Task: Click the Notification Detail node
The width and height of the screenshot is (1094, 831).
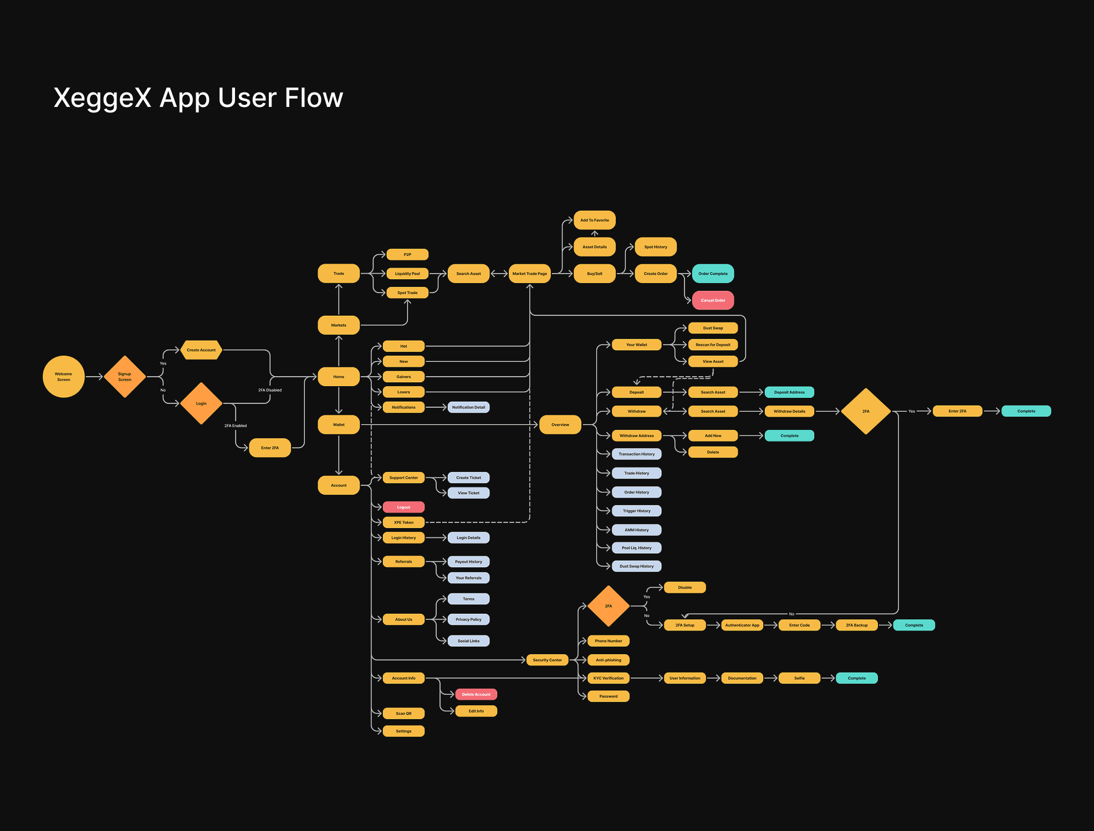Action: click(468, 407)
